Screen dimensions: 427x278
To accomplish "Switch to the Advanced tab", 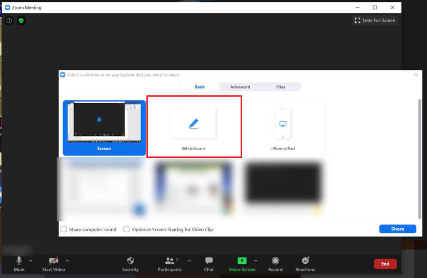I will pyautogui.click(x=240, y=87).
